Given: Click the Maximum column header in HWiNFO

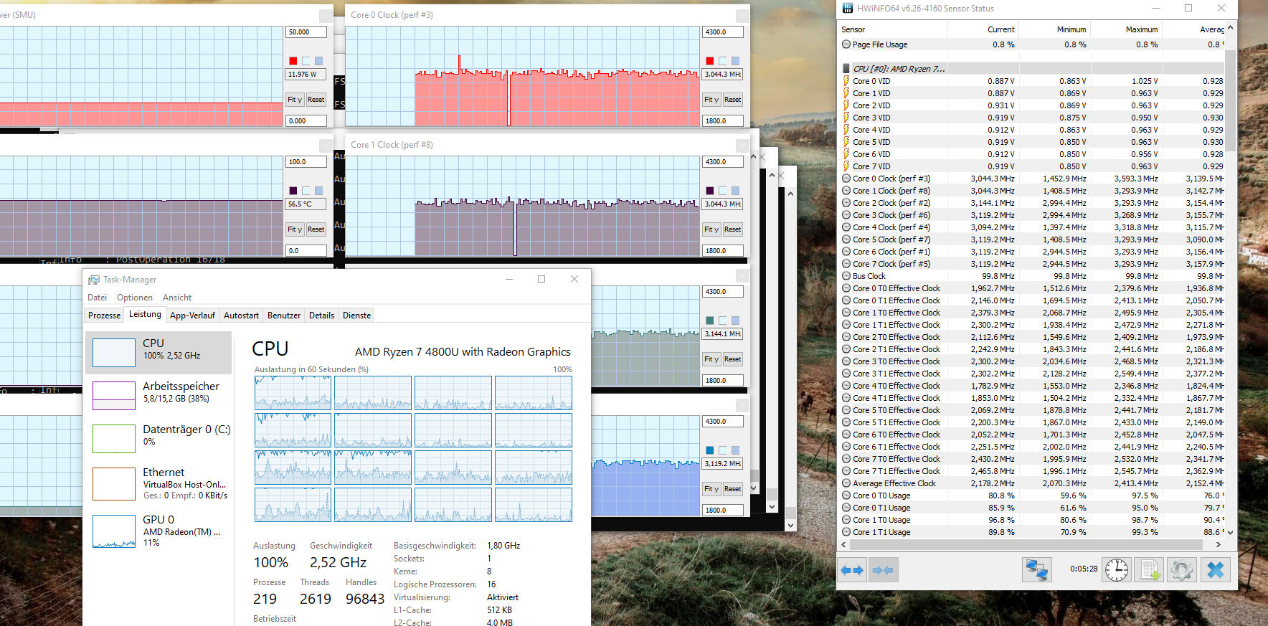Looking at the screenshot, I should coord(1126,29).
